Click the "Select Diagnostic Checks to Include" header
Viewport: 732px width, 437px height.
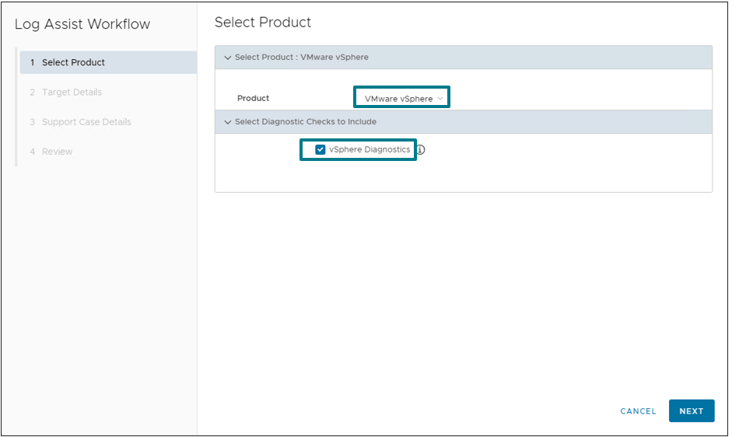click(306, 122)
